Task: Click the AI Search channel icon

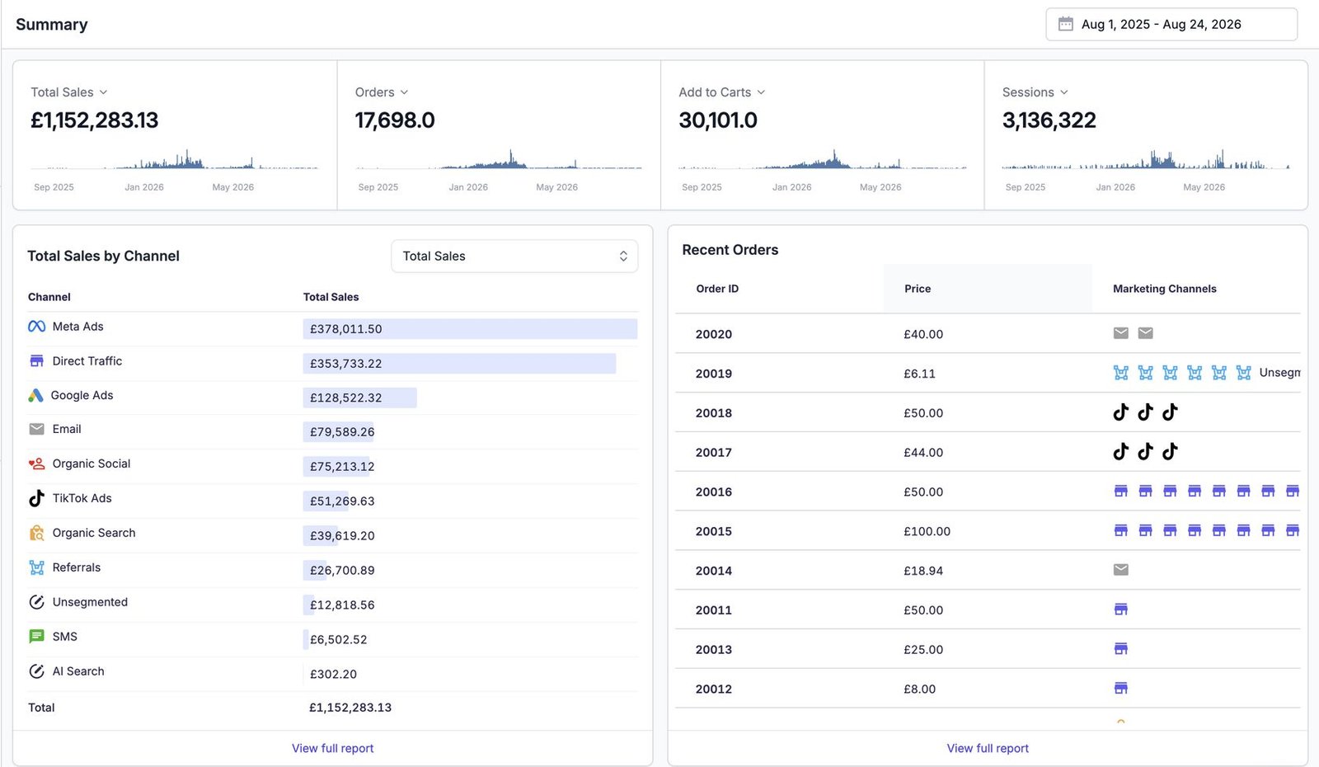Action: (x=36, y=671)
